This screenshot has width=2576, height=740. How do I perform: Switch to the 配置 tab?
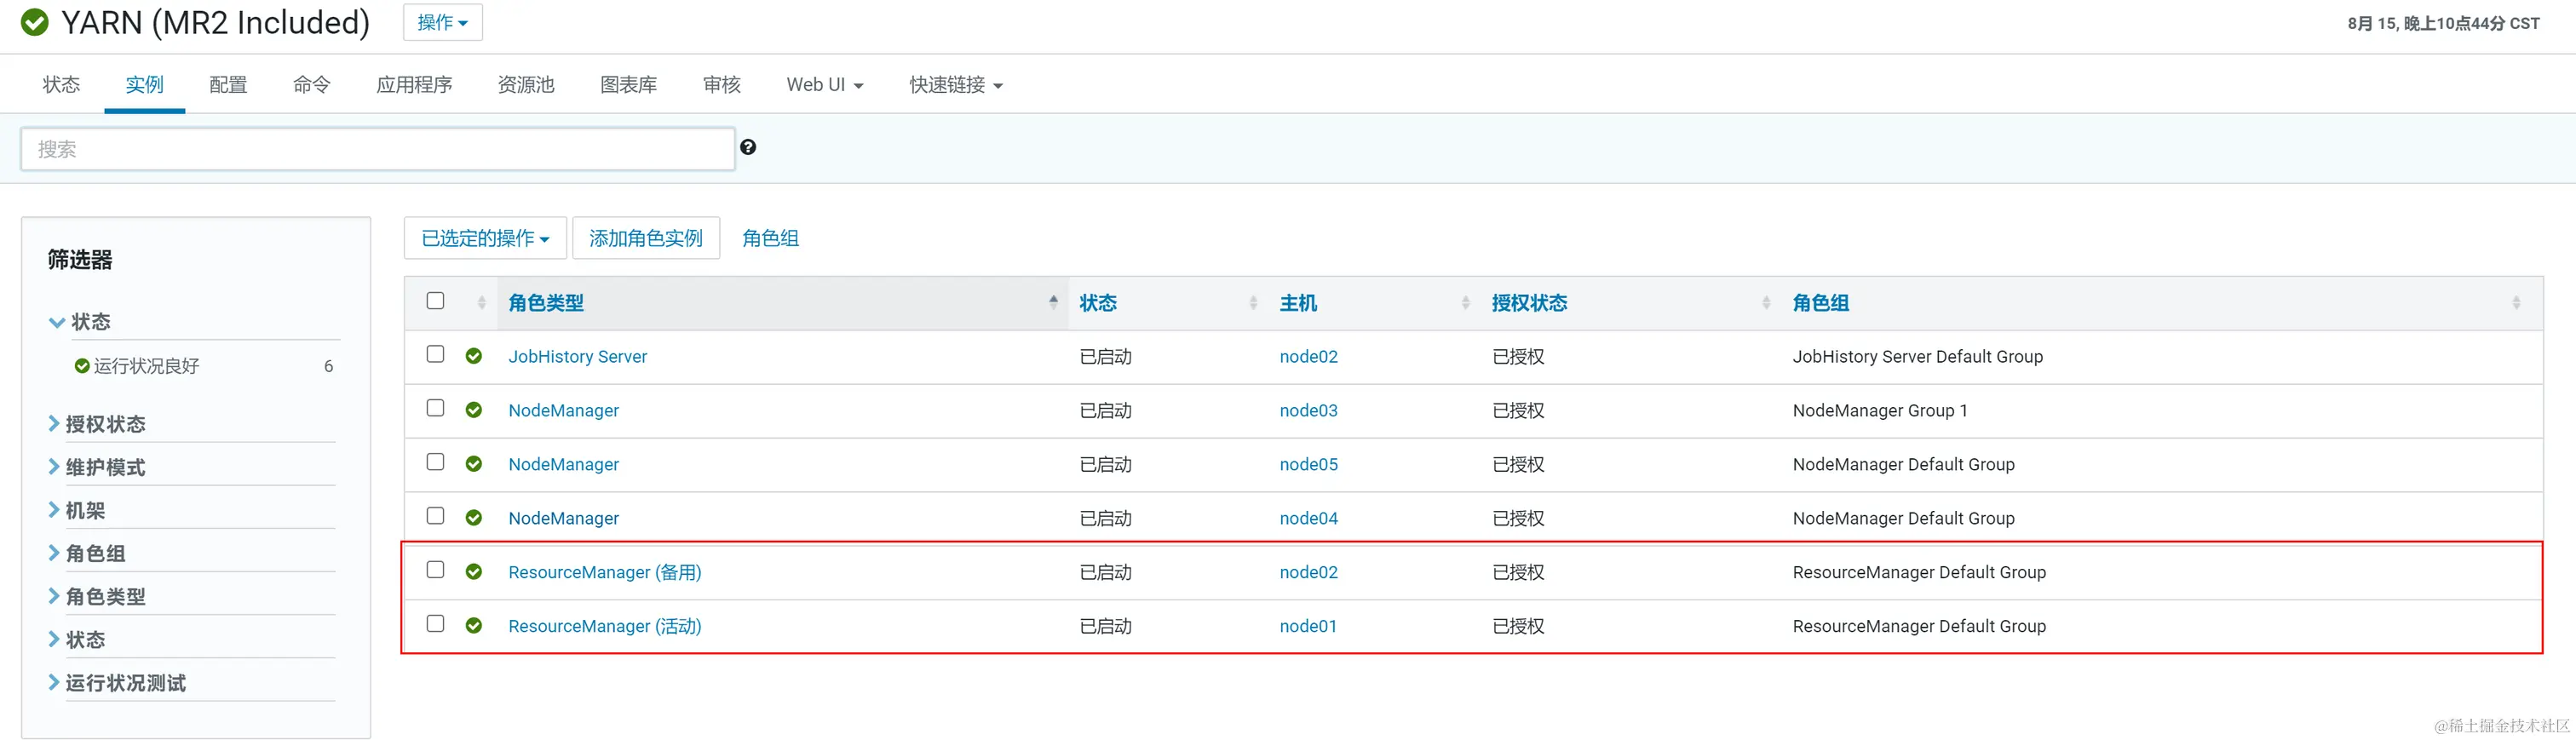[x=228, y=85]
